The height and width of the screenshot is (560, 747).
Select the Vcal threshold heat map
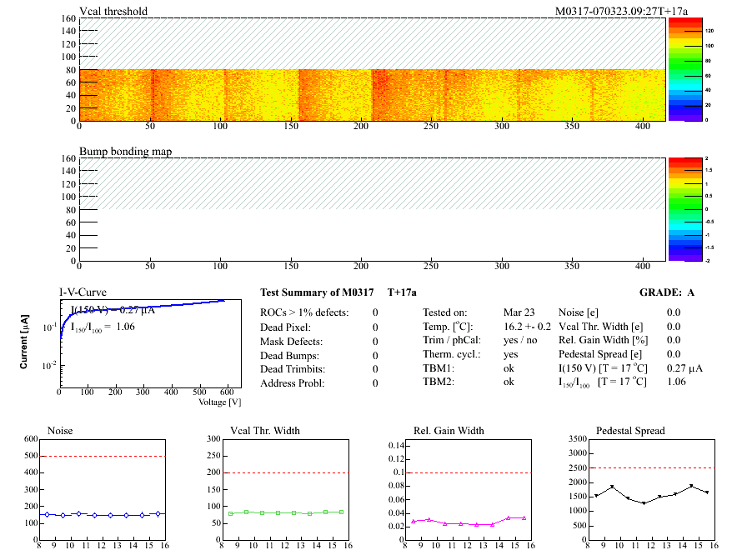click(372, 94)
